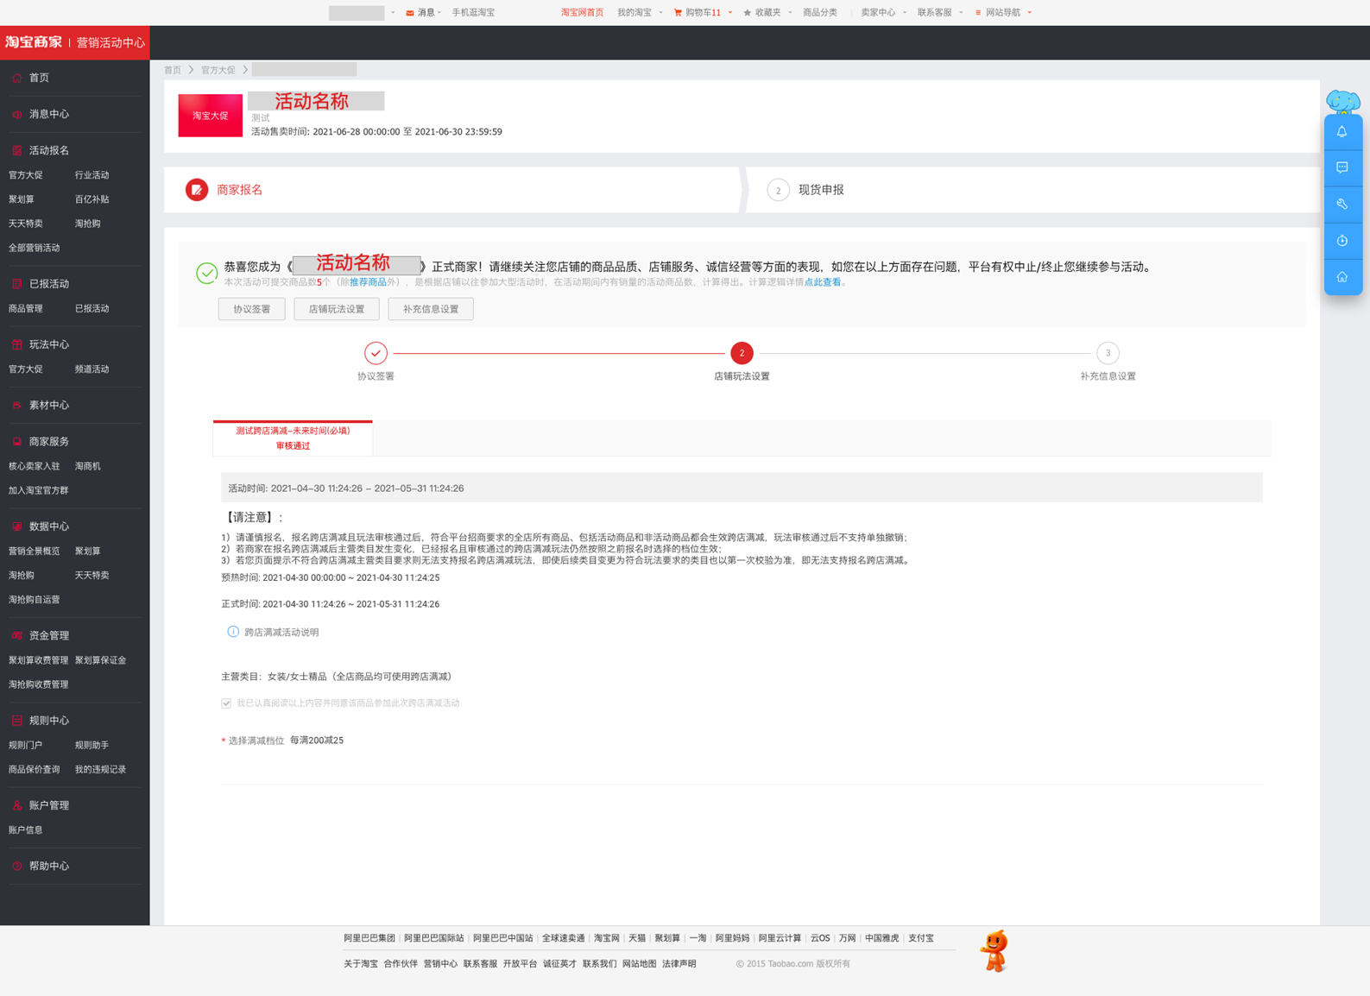The height and width of the screenshot is (996, 1370).
Task: Open 首页 in the sidebar menu
Action: pos(39,78)
